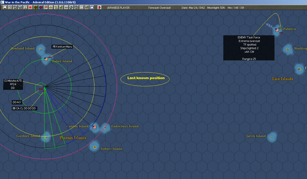Click the Enderbury Island name label
The height and width of the screenshot is (179, 307).
tap(125, 126)
